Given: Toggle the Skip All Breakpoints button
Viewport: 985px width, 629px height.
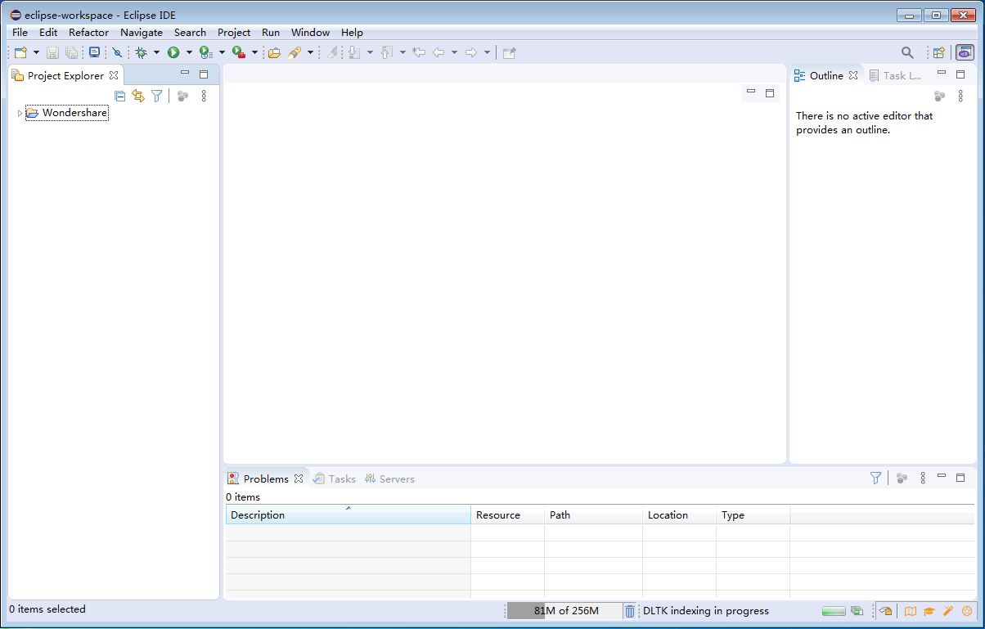Looking at the screenshot, I should 117,52.
